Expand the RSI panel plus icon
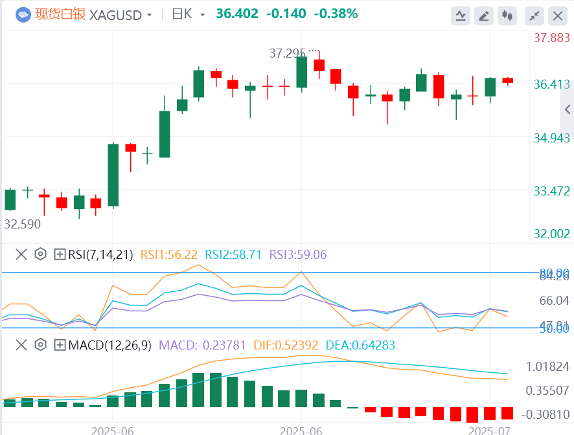The width and height of the screenshot is (574, 435). (x=60, y=254)
